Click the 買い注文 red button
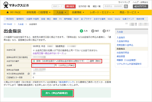 click(x=70, y=6)
